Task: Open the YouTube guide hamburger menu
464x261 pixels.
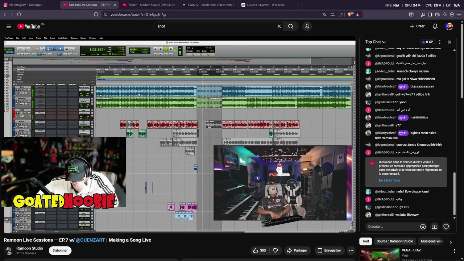Action: (x=9, y=26)
